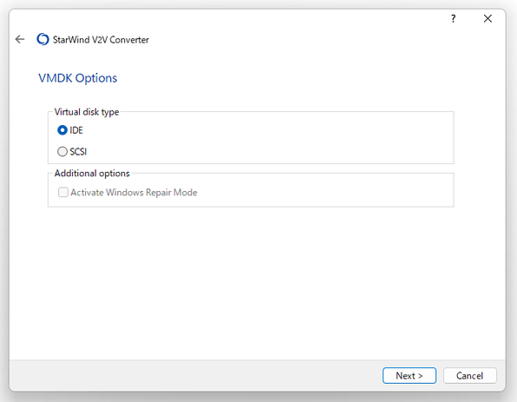Go back using the left arrow icon

(20, 39)
